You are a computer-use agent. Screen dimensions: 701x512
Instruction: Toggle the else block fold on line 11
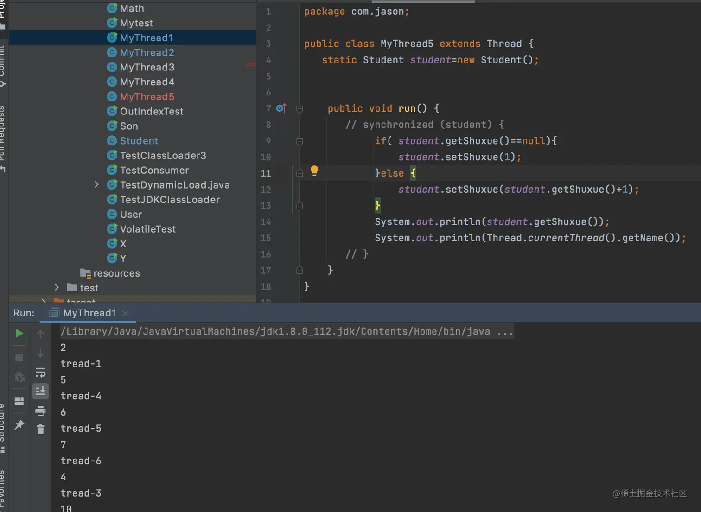coord(300,173)
